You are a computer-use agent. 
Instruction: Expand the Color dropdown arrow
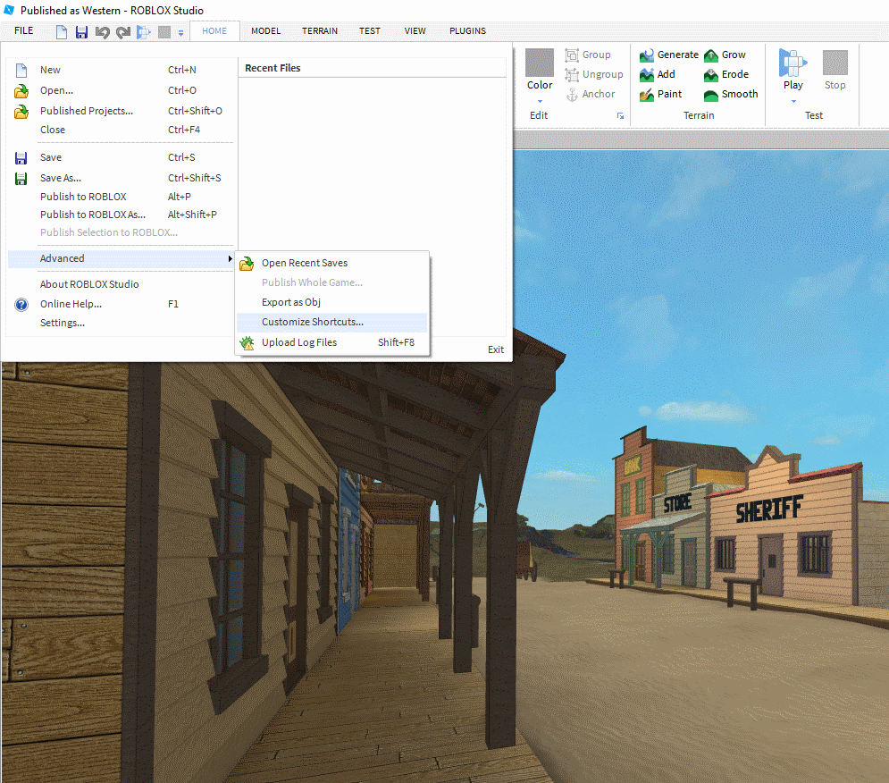[x=540, y=101]
